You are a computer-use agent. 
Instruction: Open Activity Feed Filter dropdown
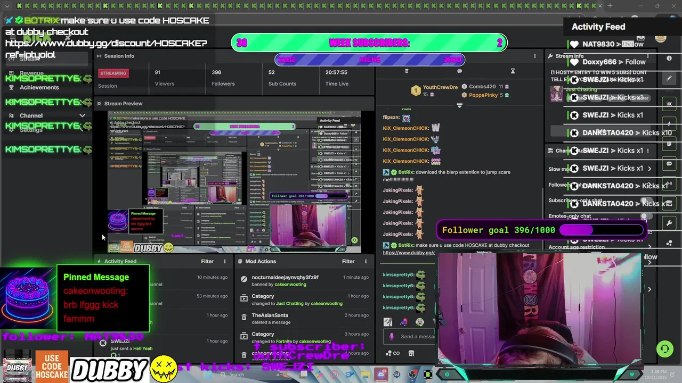[x=207, y=261]
